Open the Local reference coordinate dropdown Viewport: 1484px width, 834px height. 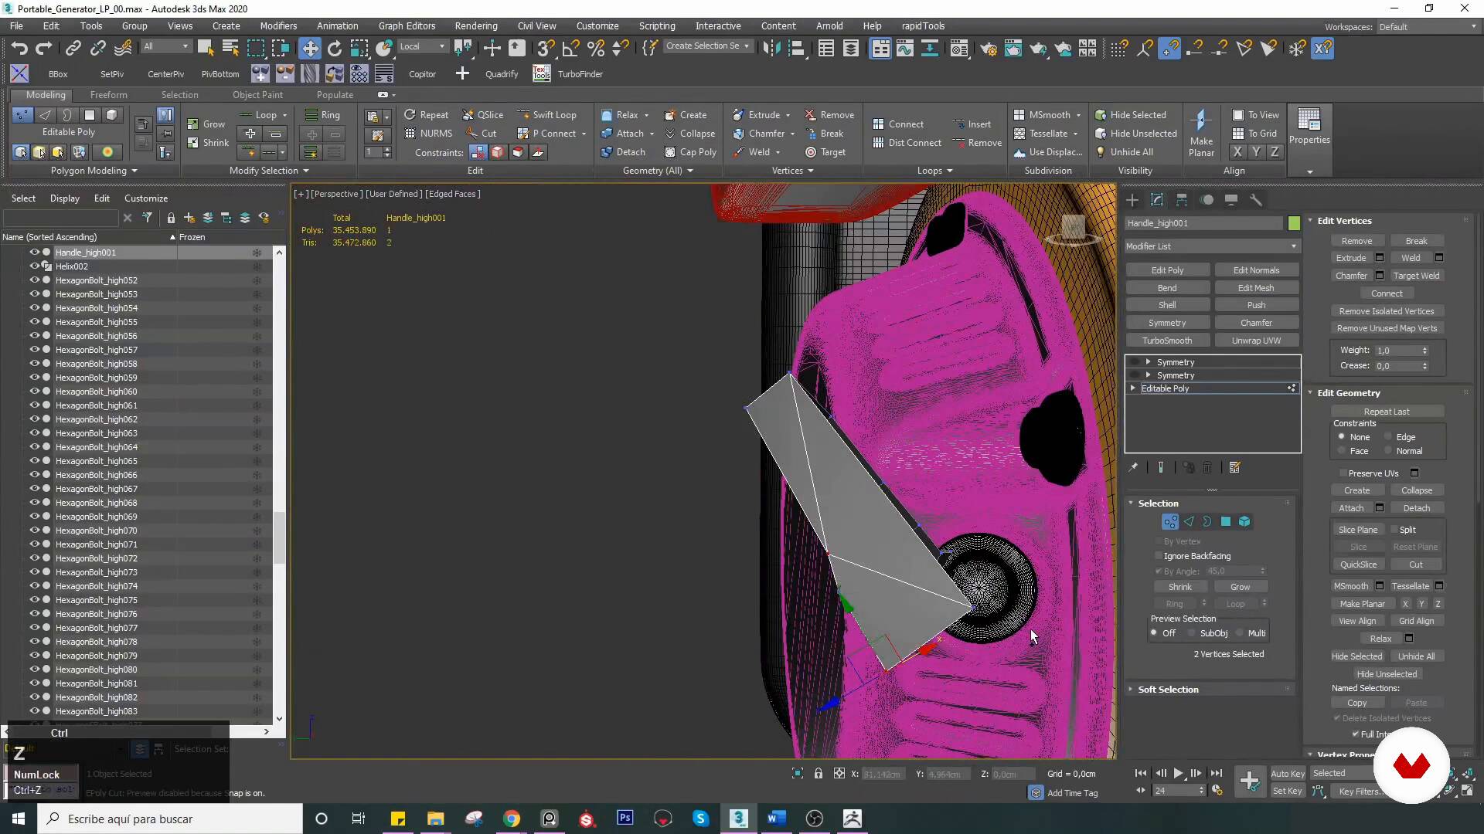(x=422, y=46)
